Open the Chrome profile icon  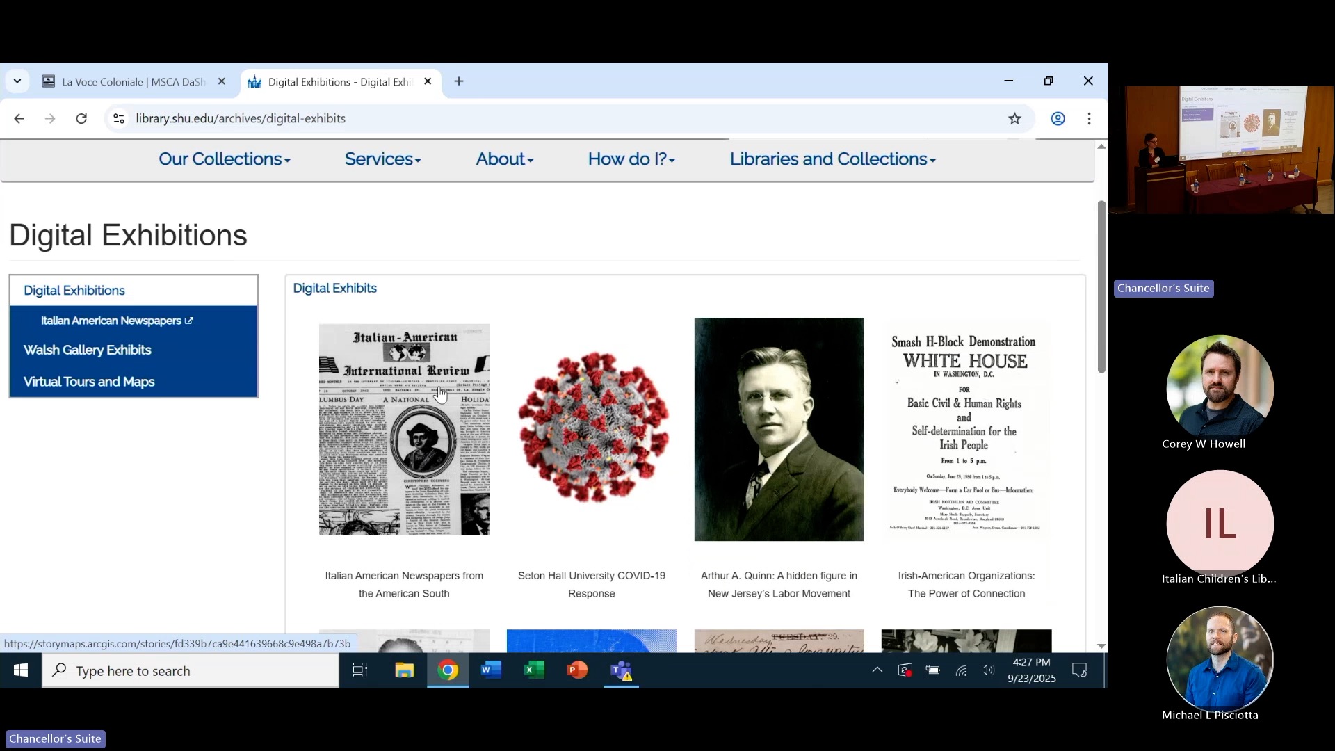click(x=1058, y=119)
